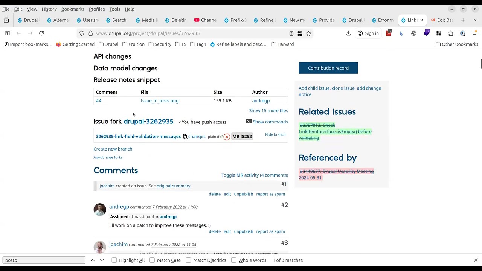Click the WordPress extension icon
Viewport: 482px width, 271px height.
[x=413, y=33]
